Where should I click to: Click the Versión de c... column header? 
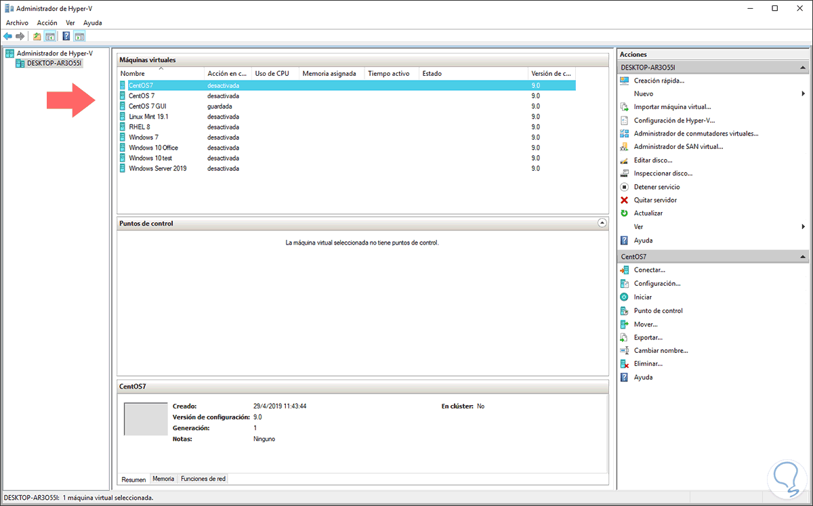pos(552,73)
